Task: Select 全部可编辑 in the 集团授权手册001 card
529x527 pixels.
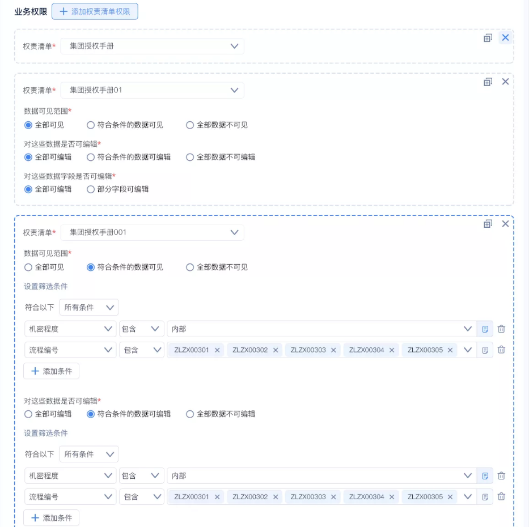Action: (x=28, y=414)
